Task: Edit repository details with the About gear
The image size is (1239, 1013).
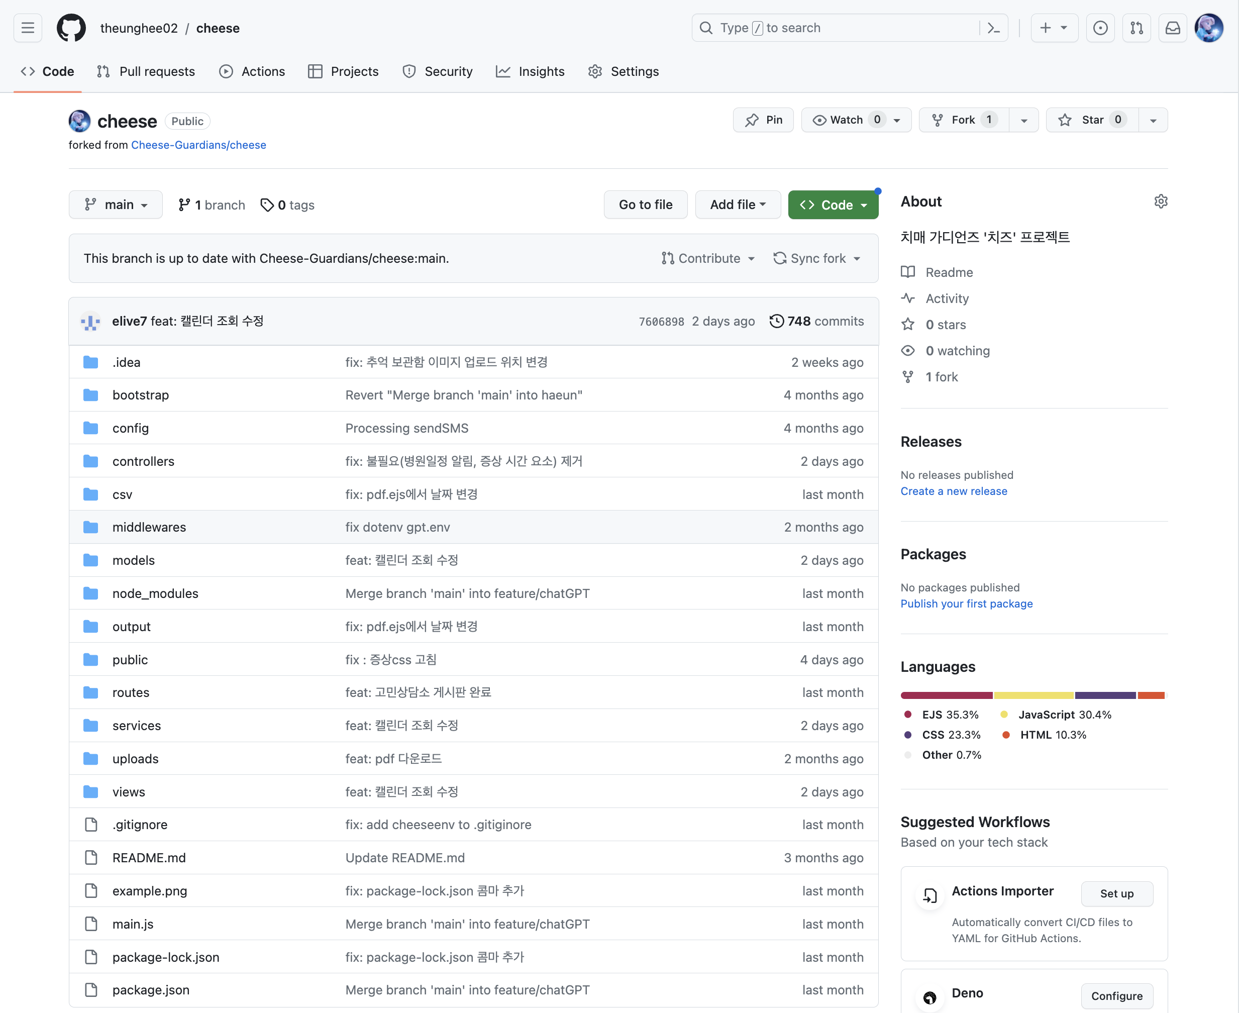Action: tap(1161, 201)
